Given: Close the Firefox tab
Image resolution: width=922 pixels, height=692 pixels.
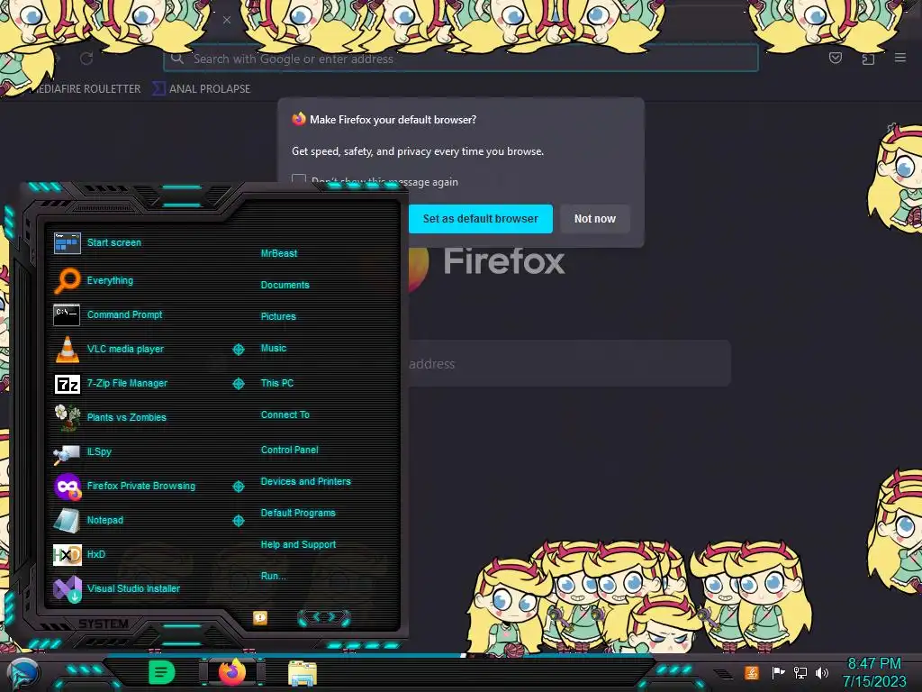Looking at the screenshot, I should [x=226, y=20].
